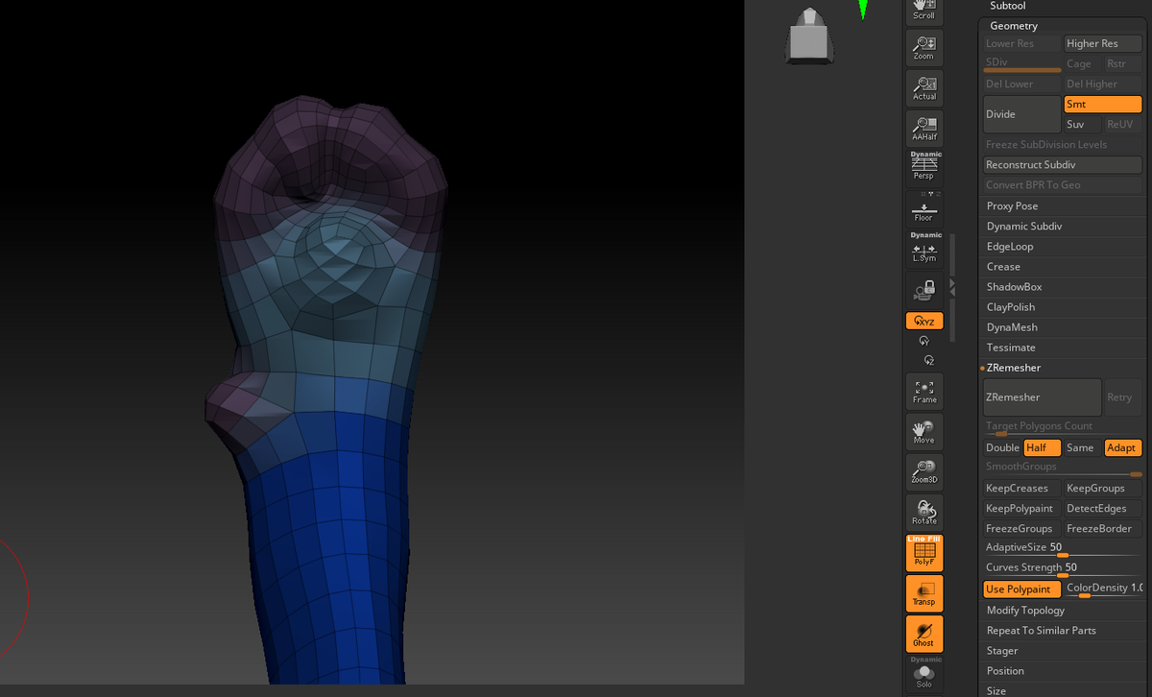Toggle Dynamic Perspective mode
Screen dimensions: 1152x697
click(924, 165)
